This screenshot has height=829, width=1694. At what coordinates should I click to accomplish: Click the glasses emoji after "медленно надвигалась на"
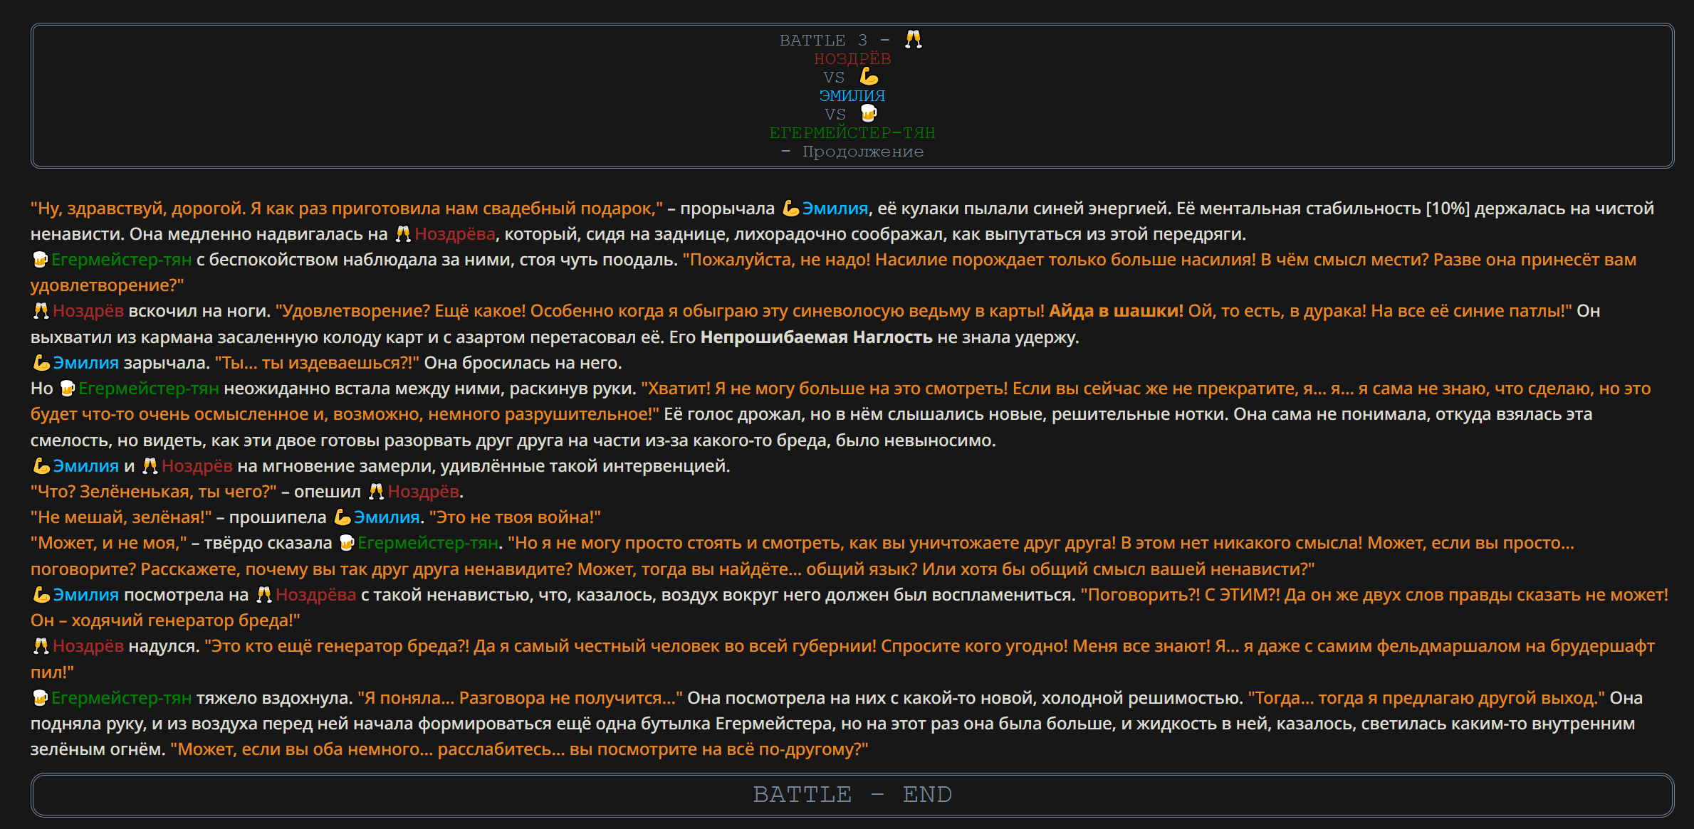403,234
